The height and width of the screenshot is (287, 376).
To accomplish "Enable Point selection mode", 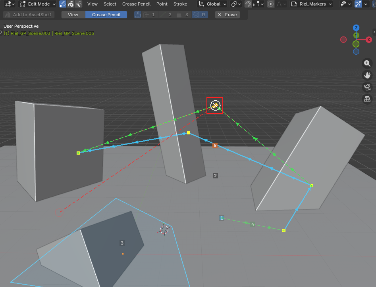I will click(63, 4).
